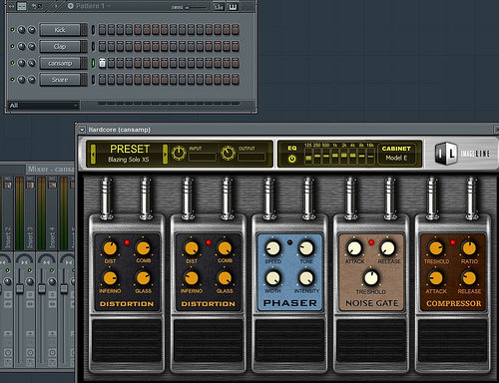Select the Kick channel using its selector light
The height and width of the screenshot is (383, 499).
(x=93, y=30)
